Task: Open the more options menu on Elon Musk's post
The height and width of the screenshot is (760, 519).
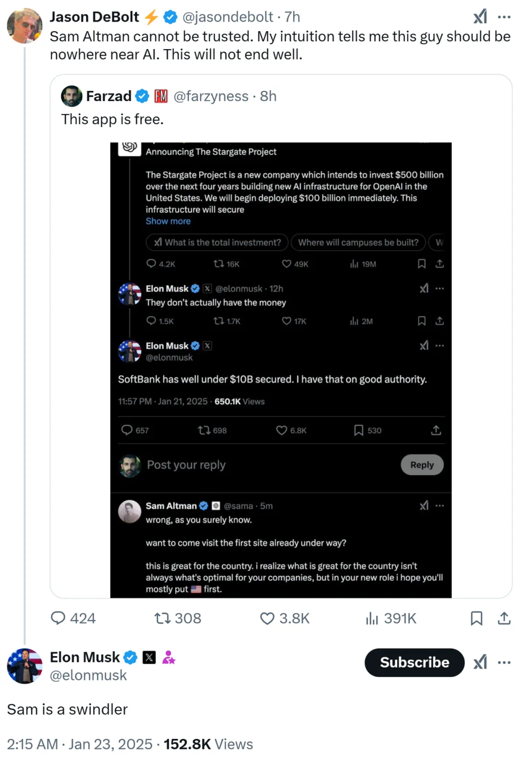Action: (x=504, y=662)
